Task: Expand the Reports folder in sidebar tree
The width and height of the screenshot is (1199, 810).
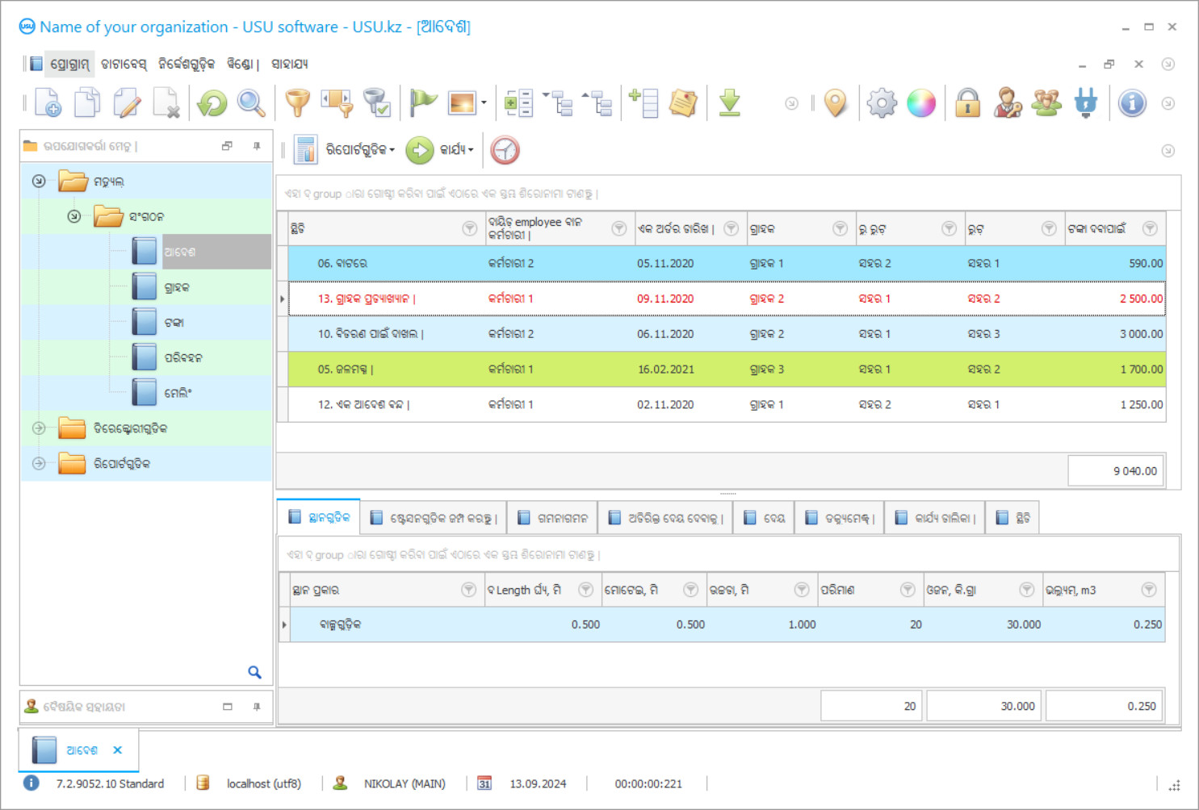Action: pos(39,464)
